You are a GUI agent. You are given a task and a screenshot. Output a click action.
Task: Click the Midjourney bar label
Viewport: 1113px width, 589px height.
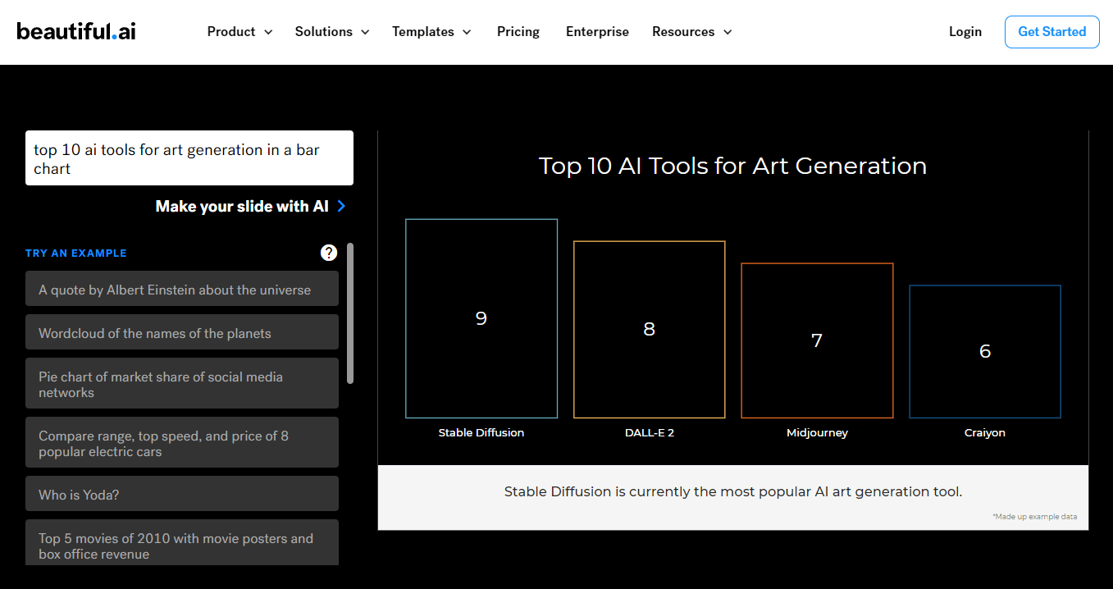[x=817, y=432]
